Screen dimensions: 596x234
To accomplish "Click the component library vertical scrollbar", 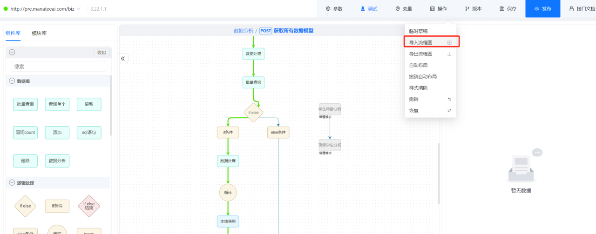I will coord(111,105).
